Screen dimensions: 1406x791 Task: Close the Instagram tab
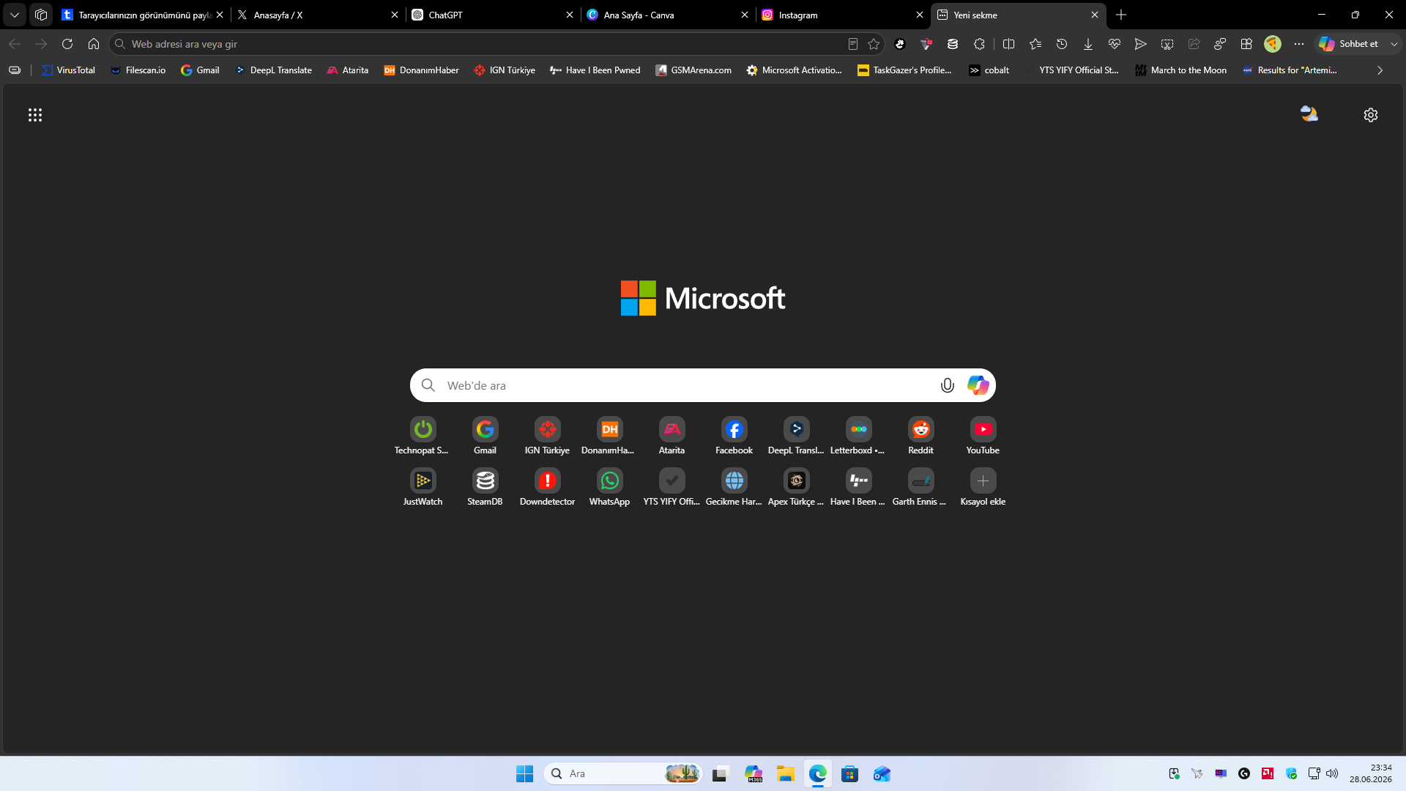[x=920, y=15]
